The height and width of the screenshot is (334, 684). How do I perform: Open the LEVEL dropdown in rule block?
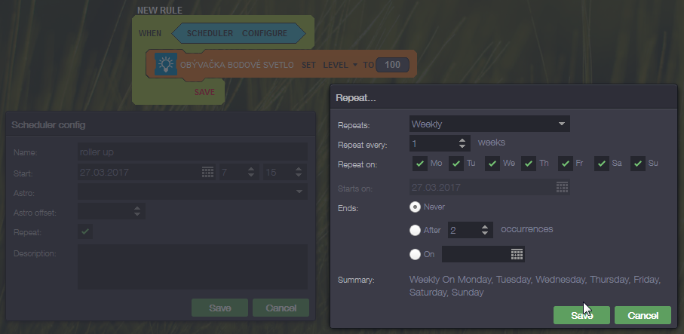pos(340,65)
